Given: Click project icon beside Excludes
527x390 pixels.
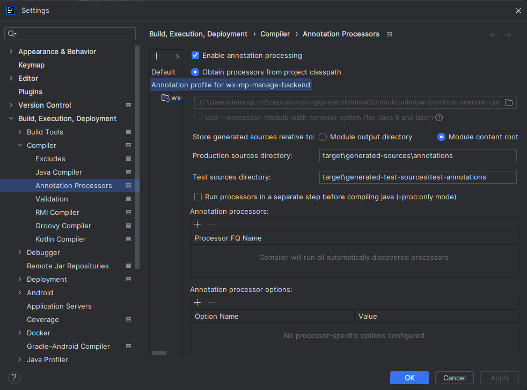Looking at the screenshot, I should (x=128, y=159).
